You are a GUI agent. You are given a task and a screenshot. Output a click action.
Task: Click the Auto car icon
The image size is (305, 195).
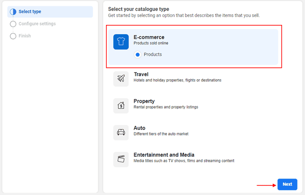click(121, 132)
